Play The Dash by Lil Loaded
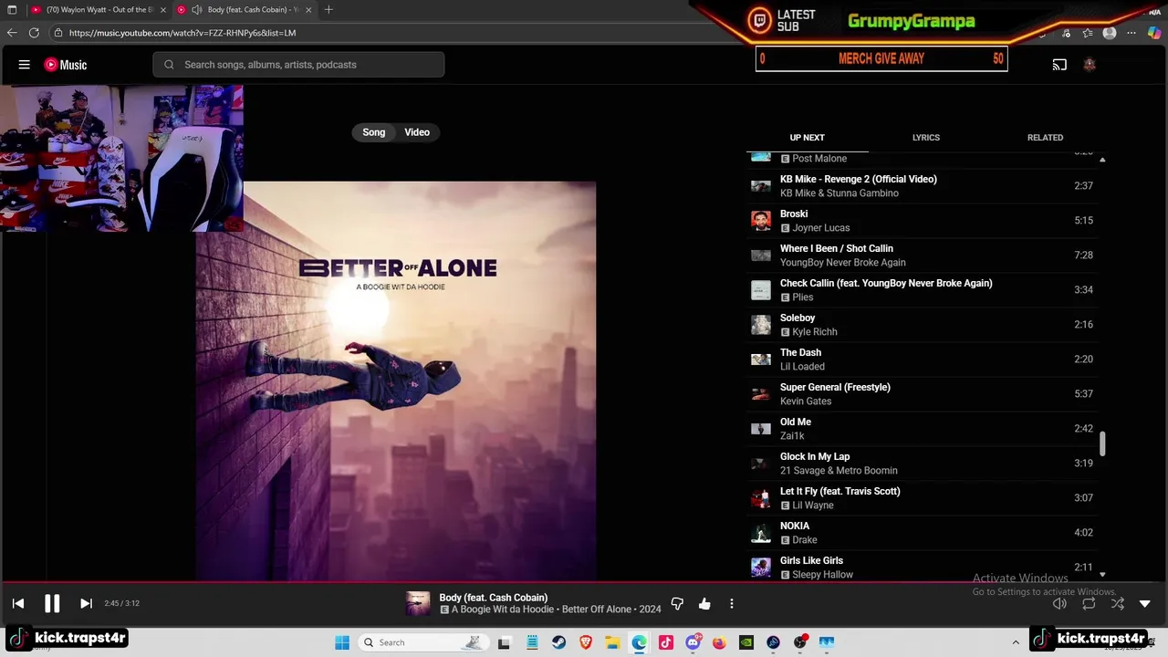Image resolution: width=1168 pixels, height=657 pixels. coord(922,359)
